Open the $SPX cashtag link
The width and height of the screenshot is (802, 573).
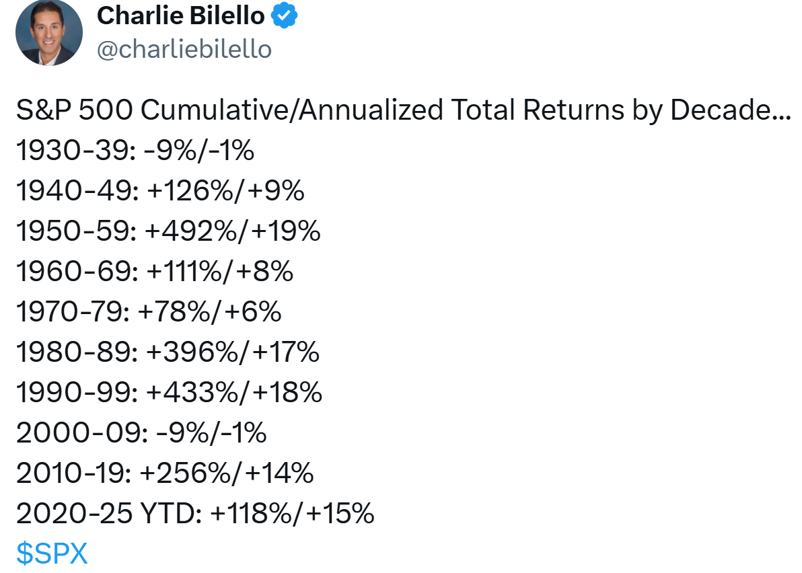(52, 554)
